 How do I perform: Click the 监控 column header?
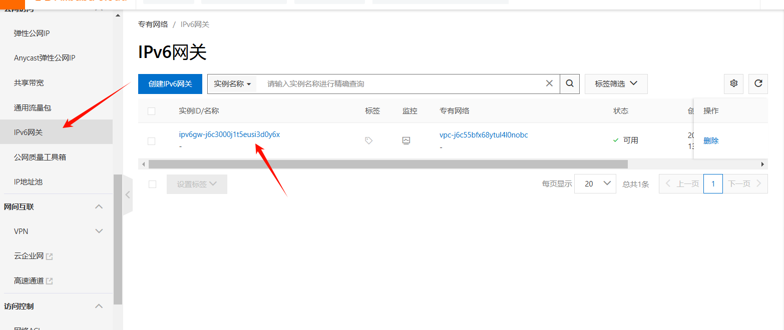[x=410, y=111]
